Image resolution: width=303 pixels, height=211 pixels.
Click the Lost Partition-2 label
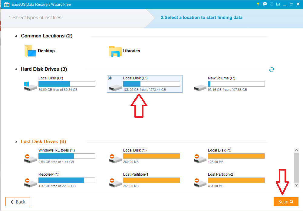pyautogui.click(x=220, y=174)
